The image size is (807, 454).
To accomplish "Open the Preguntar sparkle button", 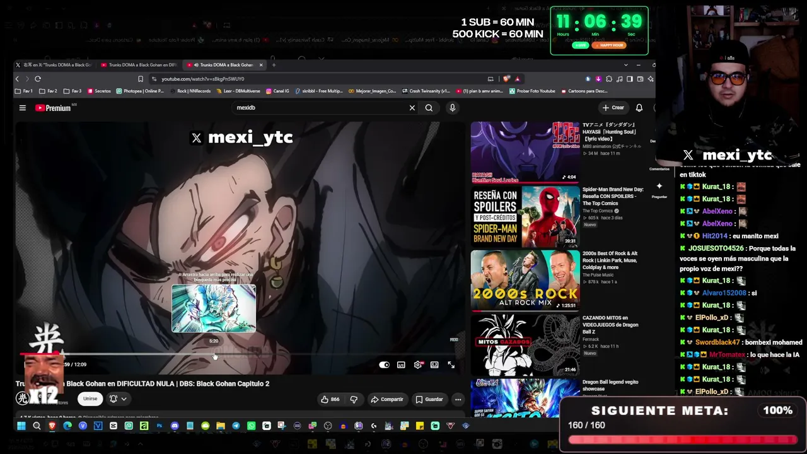I will [659, 189].
